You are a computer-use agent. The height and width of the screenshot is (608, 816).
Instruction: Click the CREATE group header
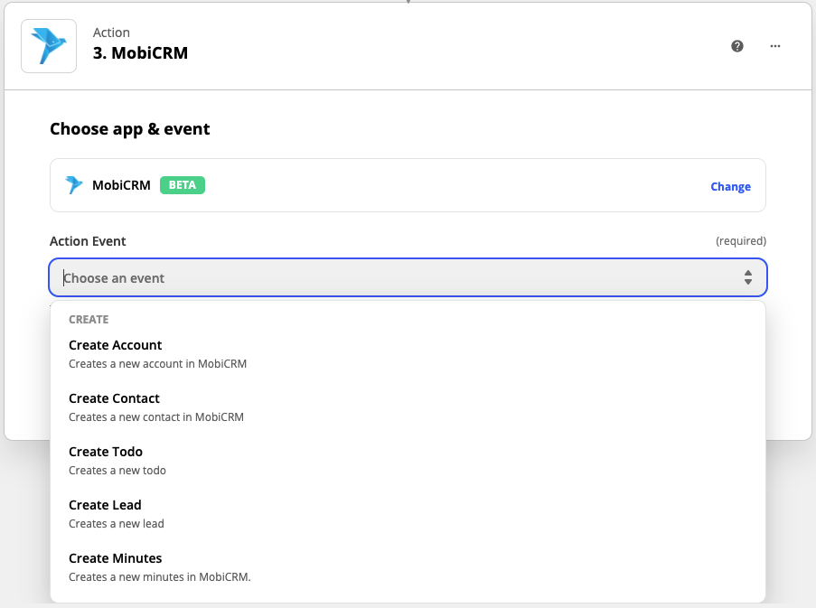pyautogui.click(x=89, y=320)
